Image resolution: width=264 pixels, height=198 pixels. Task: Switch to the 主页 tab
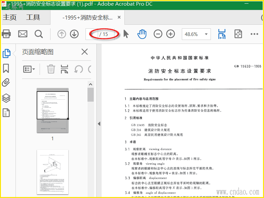tap(10, 17)
